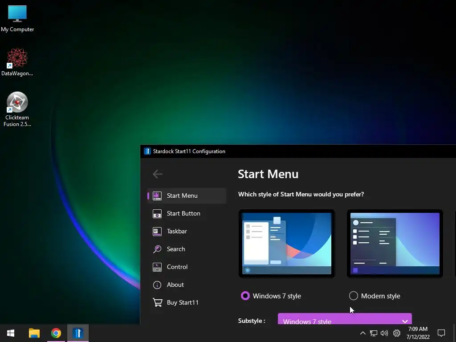This screenshot has width=456, height=342.
Task: Choose the Modern style preview thumbnail
Action: pyautogui.click(x=395, y=244)
